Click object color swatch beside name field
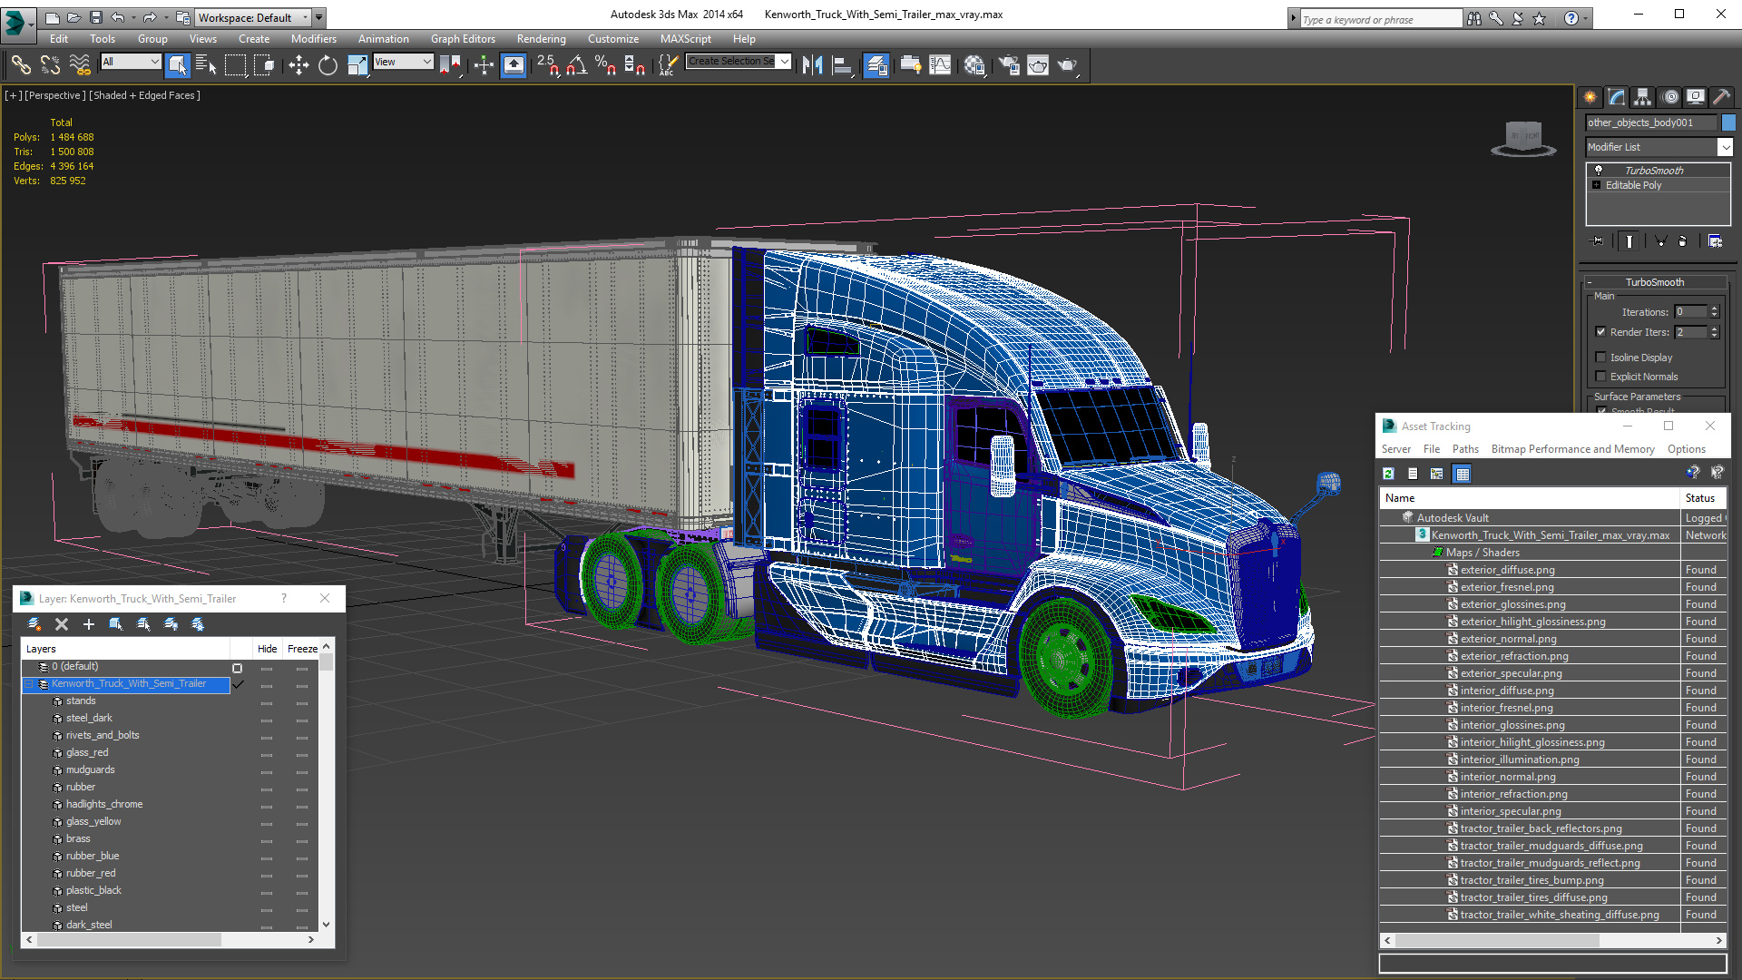The image size is (1742, 980). tap(1727, 122)
